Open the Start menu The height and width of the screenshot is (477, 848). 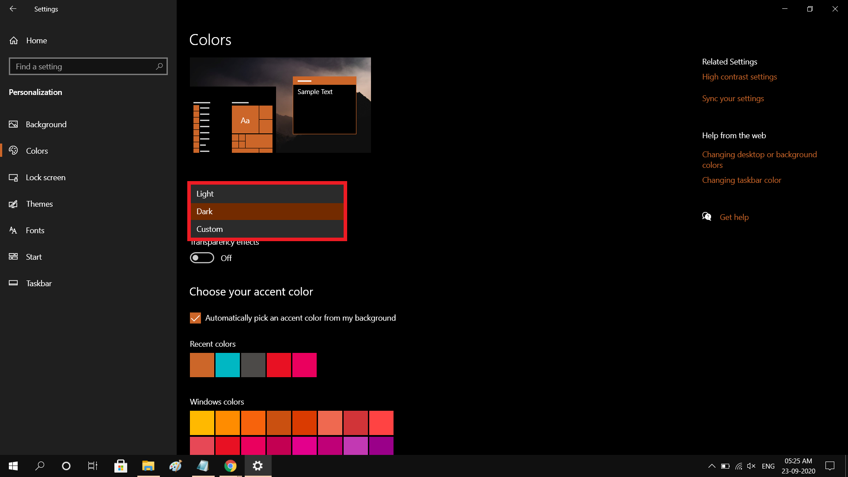point(13,466)
